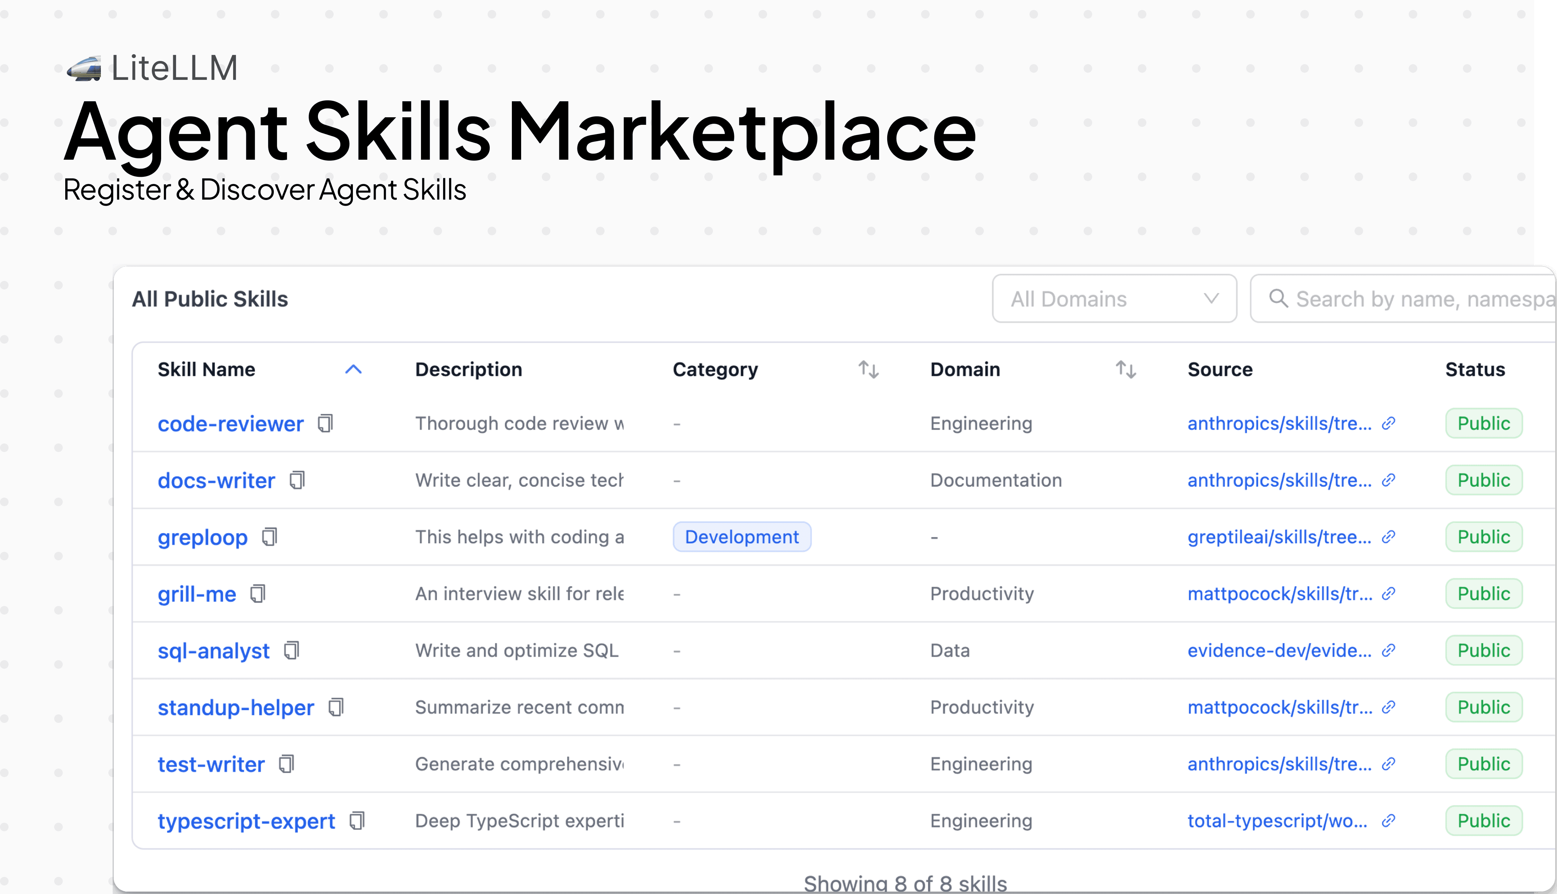1557x894 pixels.
Task: Follow the total-typescript source link
Action: tap(1278, 821)
